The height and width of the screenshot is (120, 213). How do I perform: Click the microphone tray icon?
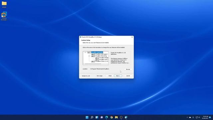pos(193,117)
